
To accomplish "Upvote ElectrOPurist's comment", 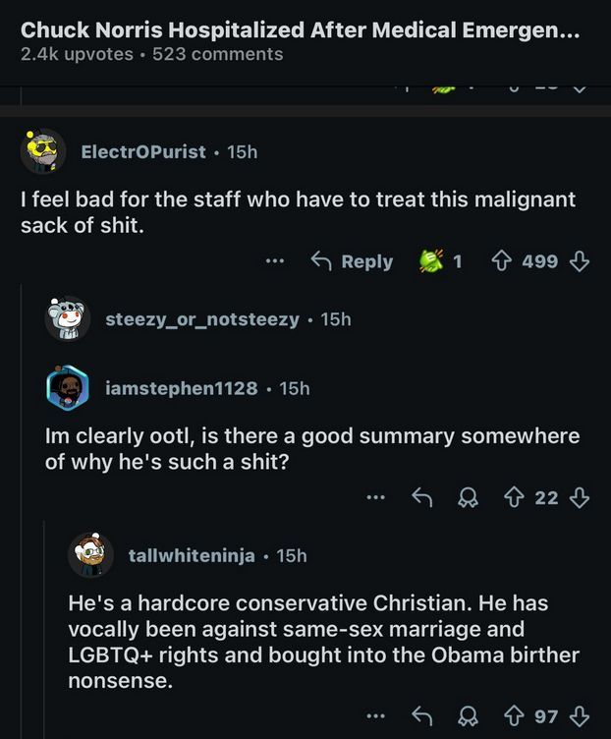I will pos(500,261).
